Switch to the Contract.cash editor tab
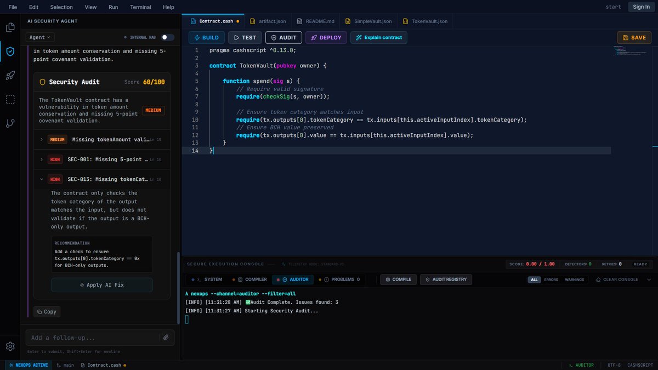This screenshot has height=370, width=658. (x=213, y=21)
